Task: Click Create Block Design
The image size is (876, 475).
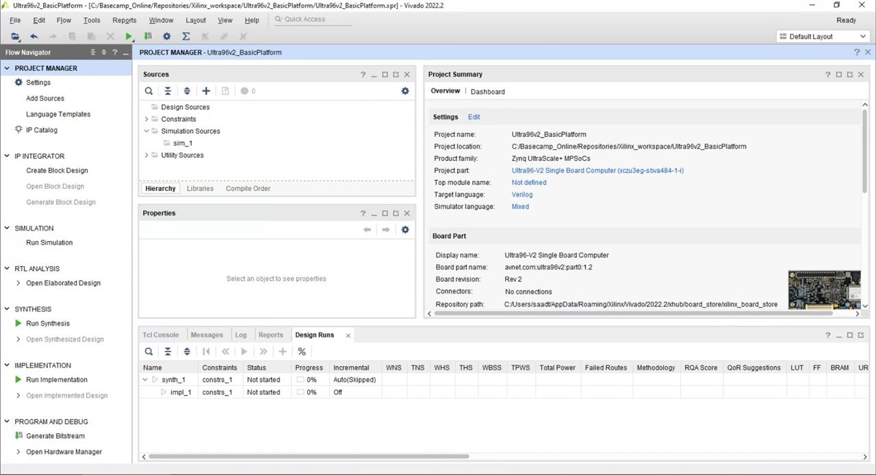Action: (x=57, y=170)
